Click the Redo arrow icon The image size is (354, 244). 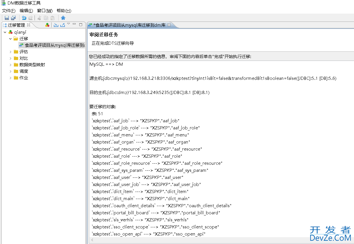click(x=31, y=18)
